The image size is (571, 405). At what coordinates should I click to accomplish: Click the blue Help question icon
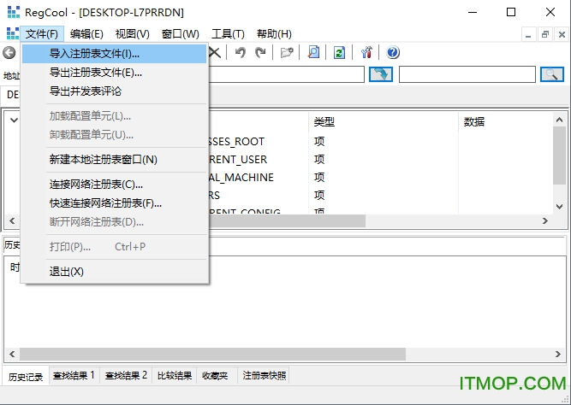(393, 52)
